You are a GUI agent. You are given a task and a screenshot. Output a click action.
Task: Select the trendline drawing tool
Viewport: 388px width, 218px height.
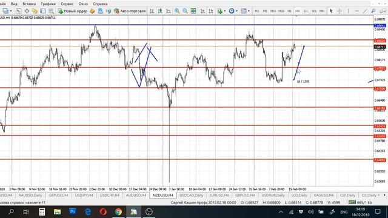[365, 11]
